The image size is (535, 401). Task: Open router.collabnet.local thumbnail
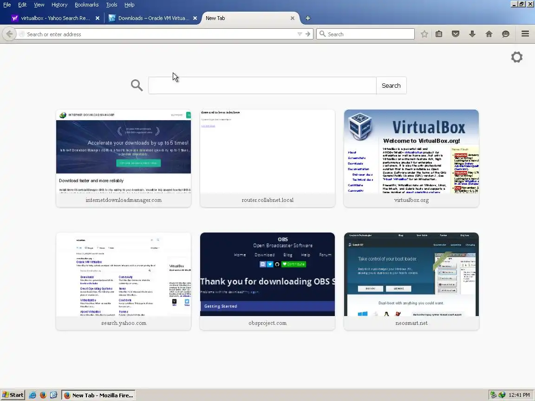coord(267,158)
